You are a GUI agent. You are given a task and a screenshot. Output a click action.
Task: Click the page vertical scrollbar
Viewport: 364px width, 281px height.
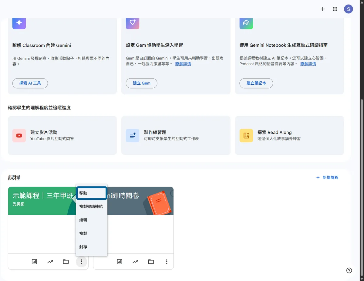362,188
